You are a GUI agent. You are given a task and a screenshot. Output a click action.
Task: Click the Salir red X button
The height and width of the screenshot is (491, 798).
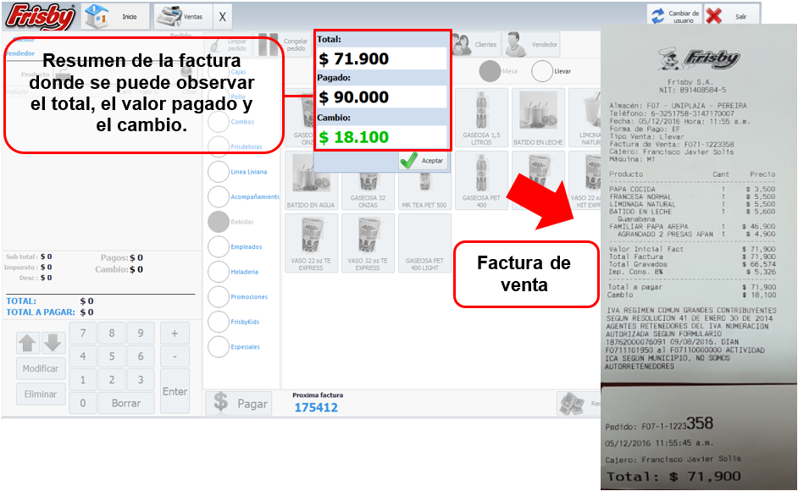click(731, 16)
